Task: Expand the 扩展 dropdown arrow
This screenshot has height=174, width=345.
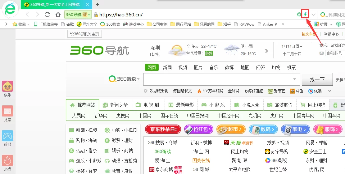Action: pyautogui.click(x=331, y=24)
